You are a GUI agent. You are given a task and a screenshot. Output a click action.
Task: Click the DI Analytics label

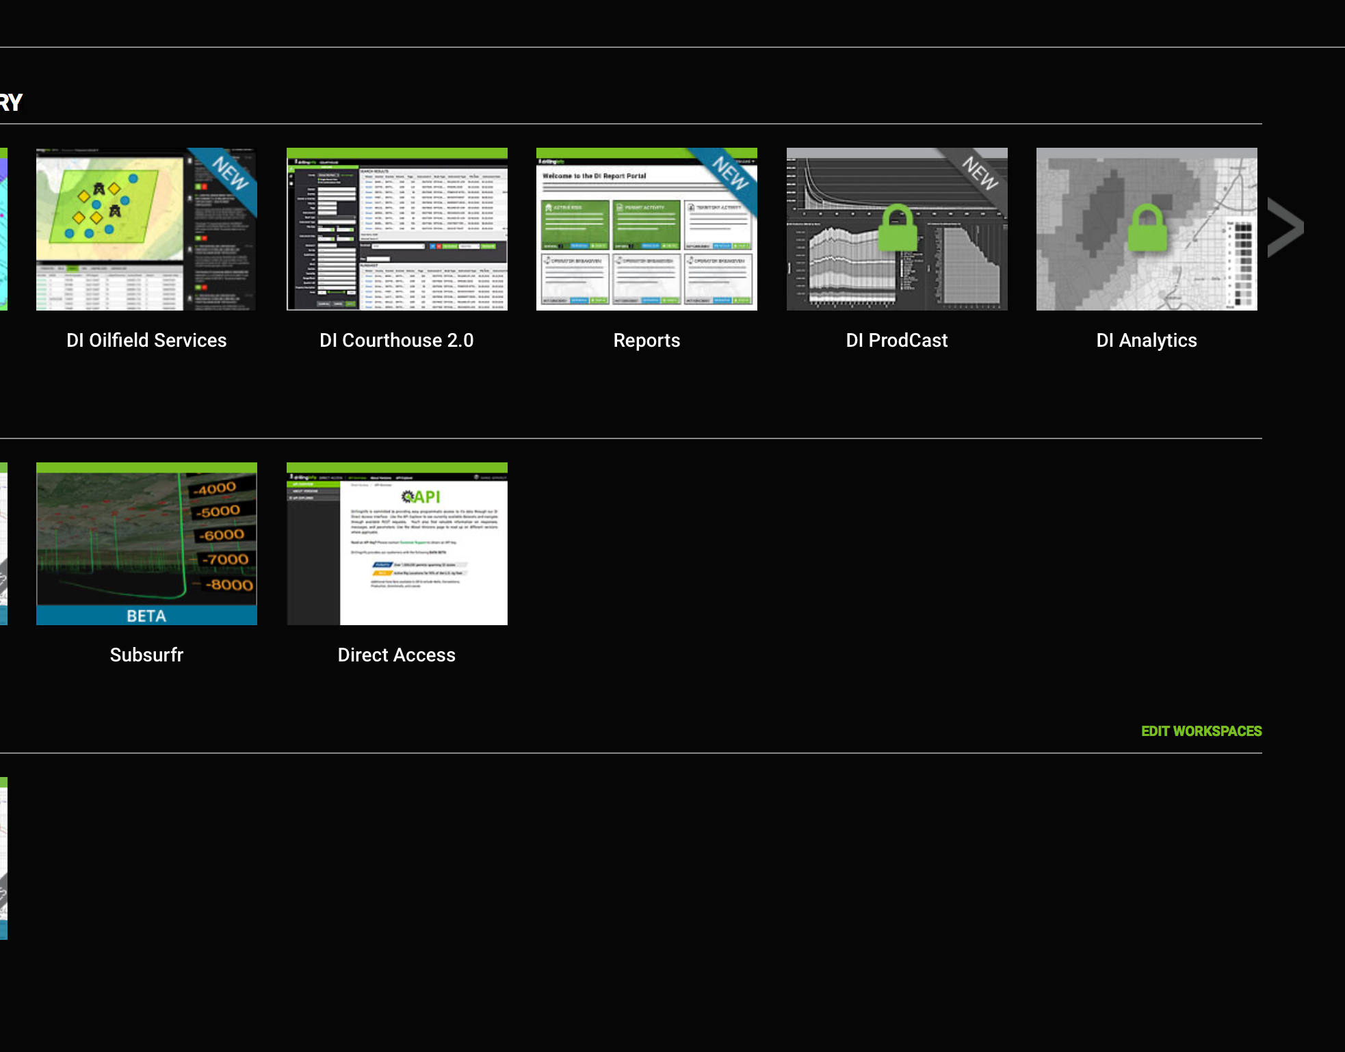[x=1147, y=341]
